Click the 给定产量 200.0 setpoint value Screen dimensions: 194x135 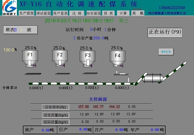click(x=99, y=38)
